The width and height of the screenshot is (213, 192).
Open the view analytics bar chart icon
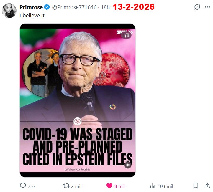153,186
